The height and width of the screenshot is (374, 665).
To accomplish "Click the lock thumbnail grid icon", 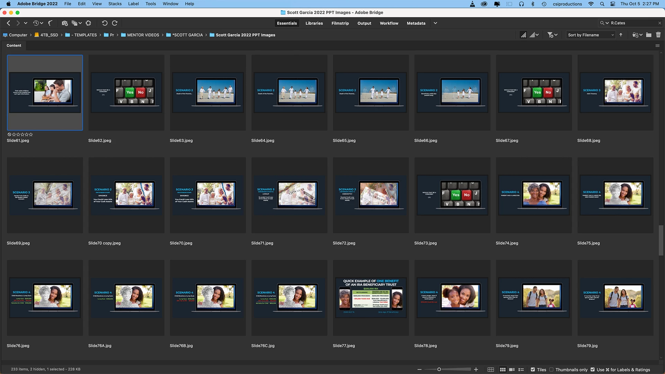I will pyautogui.click(x=490, y=369).
